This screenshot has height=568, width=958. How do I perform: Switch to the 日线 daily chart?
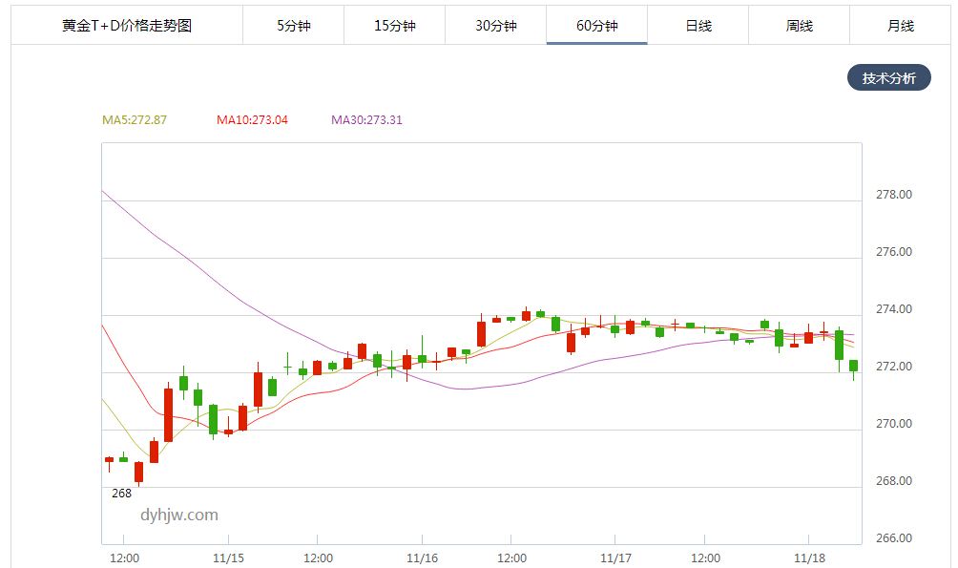tap(699, 26)
